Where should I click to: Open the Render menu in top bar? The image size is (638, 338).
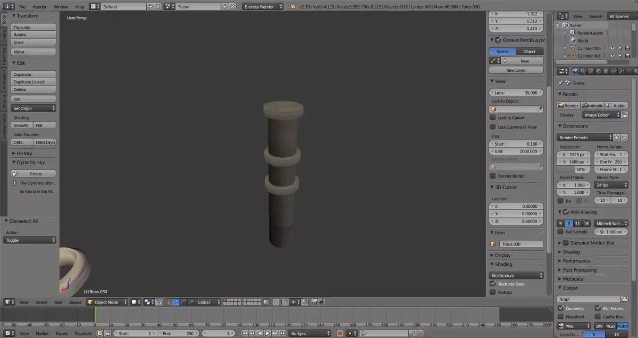click(39, 7)
